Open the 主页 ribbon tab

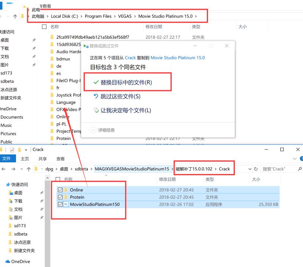point(25,159)
